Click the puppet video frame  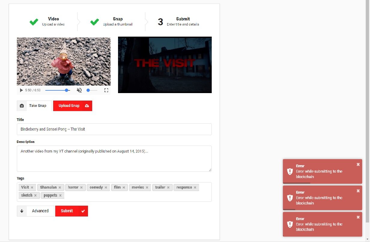64,61
